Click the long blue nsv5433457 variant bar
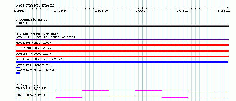Viewport: 236px width, 101px height. point(122,62)
